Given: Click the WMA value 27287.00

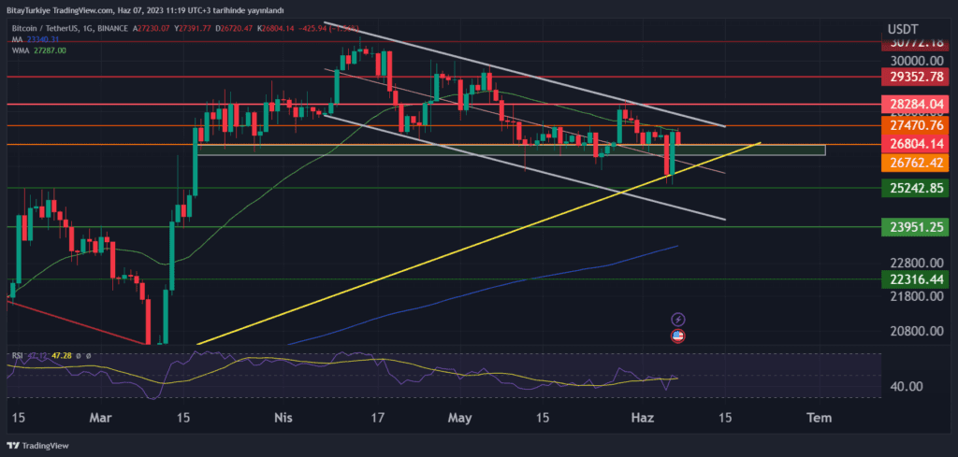Looking at the screenshot, I should (49, 50).
